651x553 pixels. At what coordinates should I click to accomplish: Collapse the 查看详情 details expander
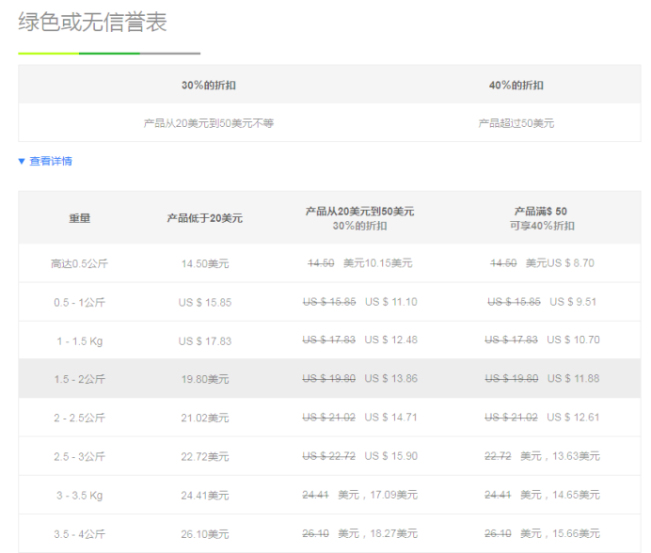45,161
